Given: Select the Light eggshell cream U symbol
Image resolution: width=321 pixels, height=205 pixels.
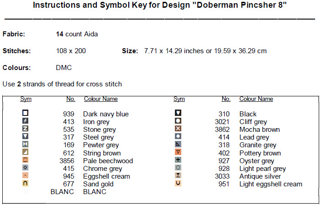Looking at the screenshot, I should coord(179,183).
